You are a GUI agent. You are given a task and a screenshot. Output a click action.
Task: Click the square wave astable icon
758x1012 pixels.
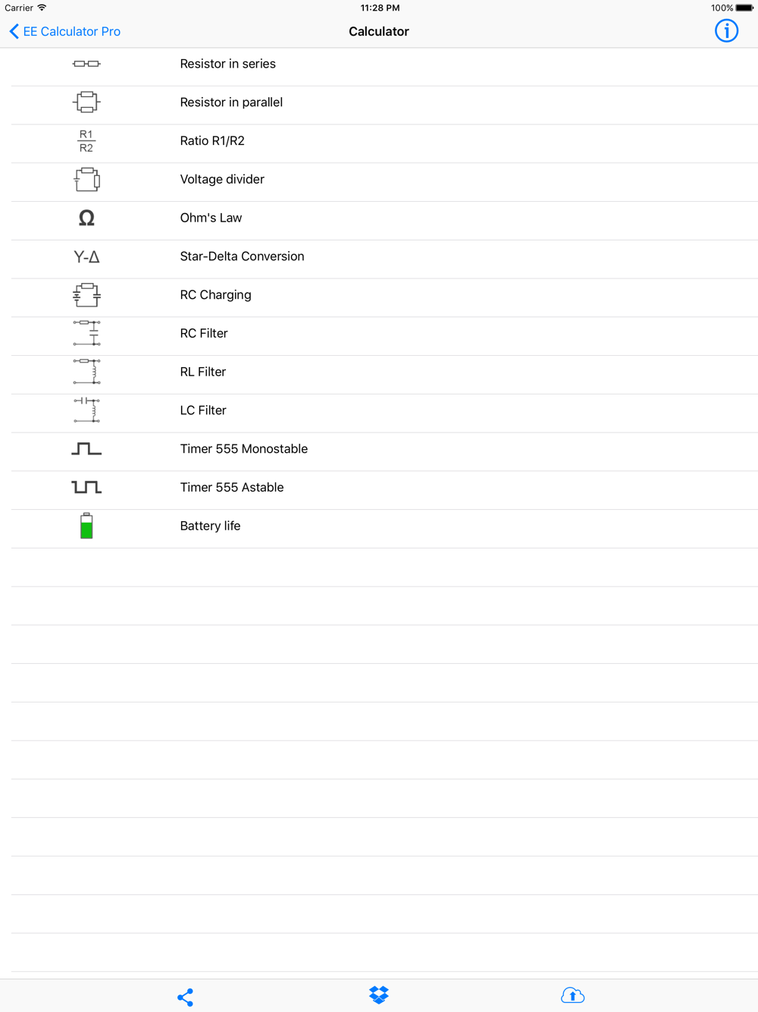coord(86,487)
